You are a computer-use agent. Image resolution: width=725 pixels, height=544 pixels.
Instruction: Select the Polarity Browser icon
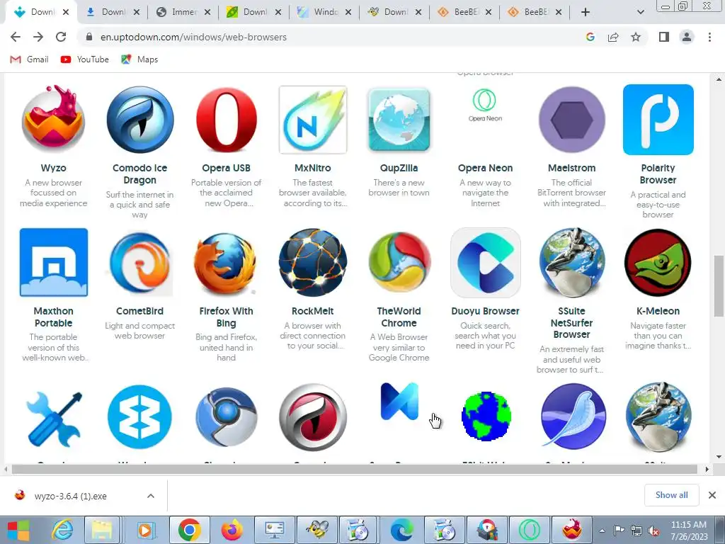pos(658,119)
